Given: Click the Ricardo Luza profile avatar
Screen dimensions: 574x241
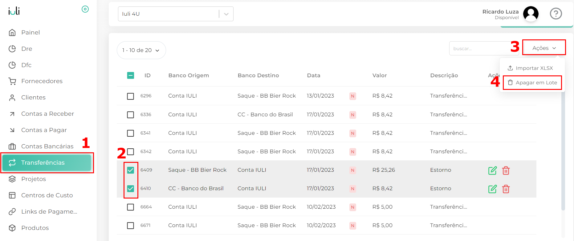Looking at the screenshot, I should point(531,14).
